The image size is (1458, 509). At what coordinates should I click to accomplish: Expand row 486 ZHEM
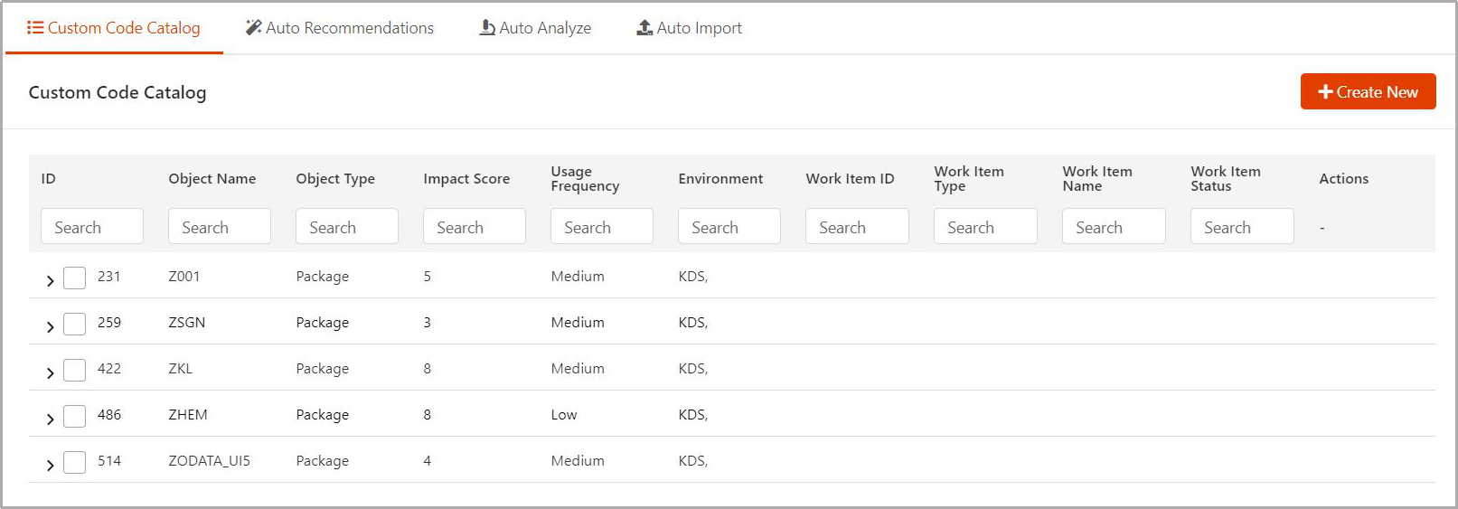point(50,419)
